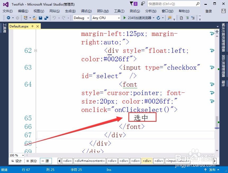Click the navigate forward arrow icon
The image size is (228, 173).
pos(17,18)
